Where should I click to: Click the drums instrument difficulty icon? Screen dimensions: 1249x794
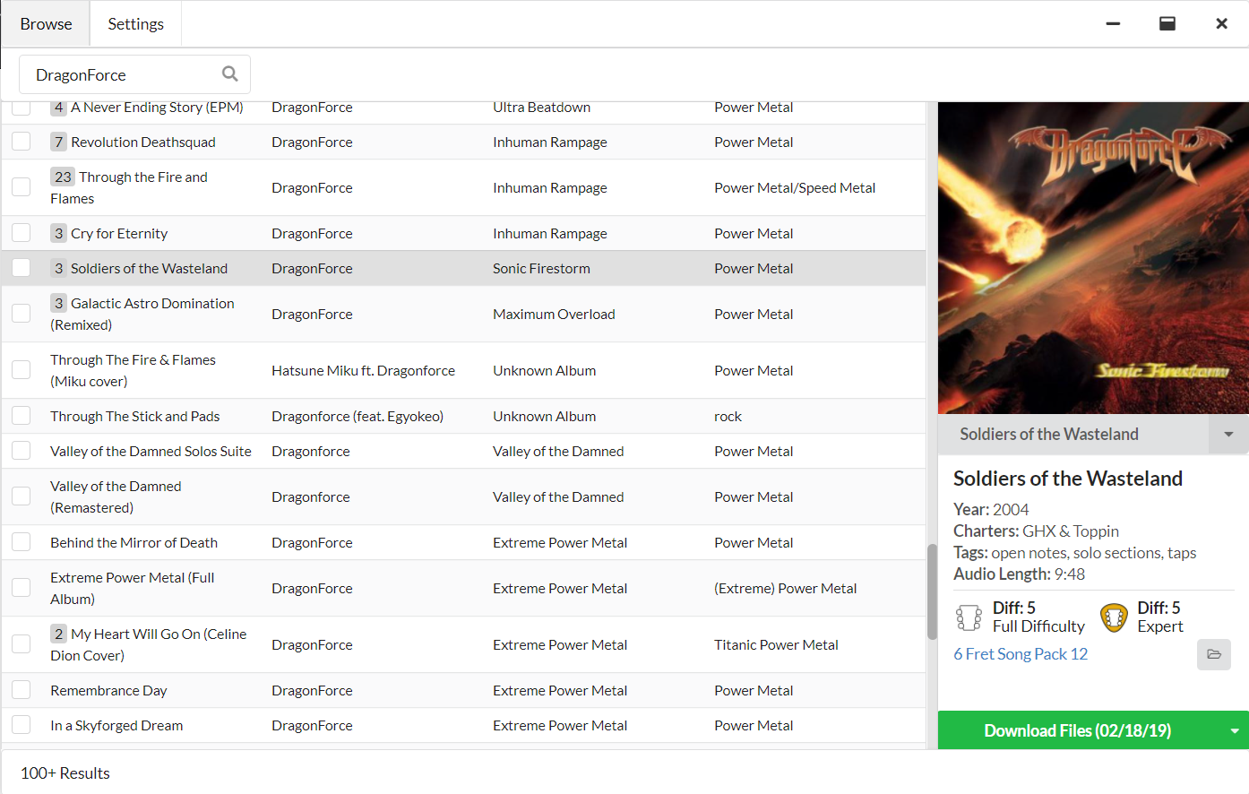969,617
